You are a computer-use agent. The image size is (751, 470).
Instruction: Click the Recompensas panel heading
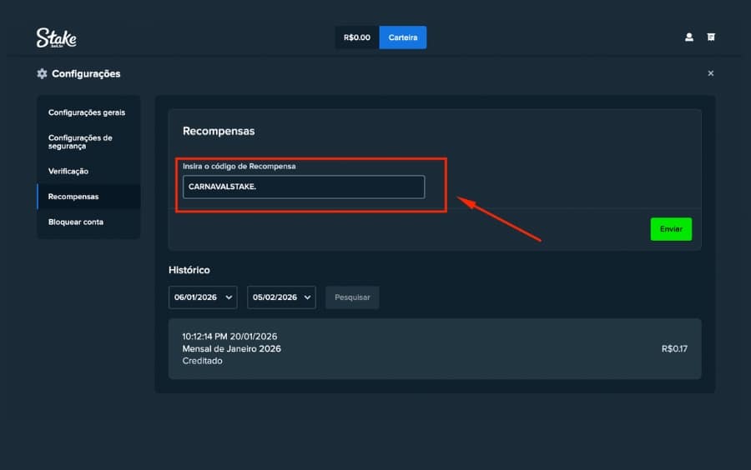tap(219, 131)
